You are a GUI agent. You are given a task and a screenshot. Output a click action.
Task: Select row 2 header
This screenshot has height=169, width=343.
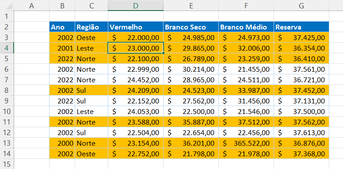click(7, 27)
